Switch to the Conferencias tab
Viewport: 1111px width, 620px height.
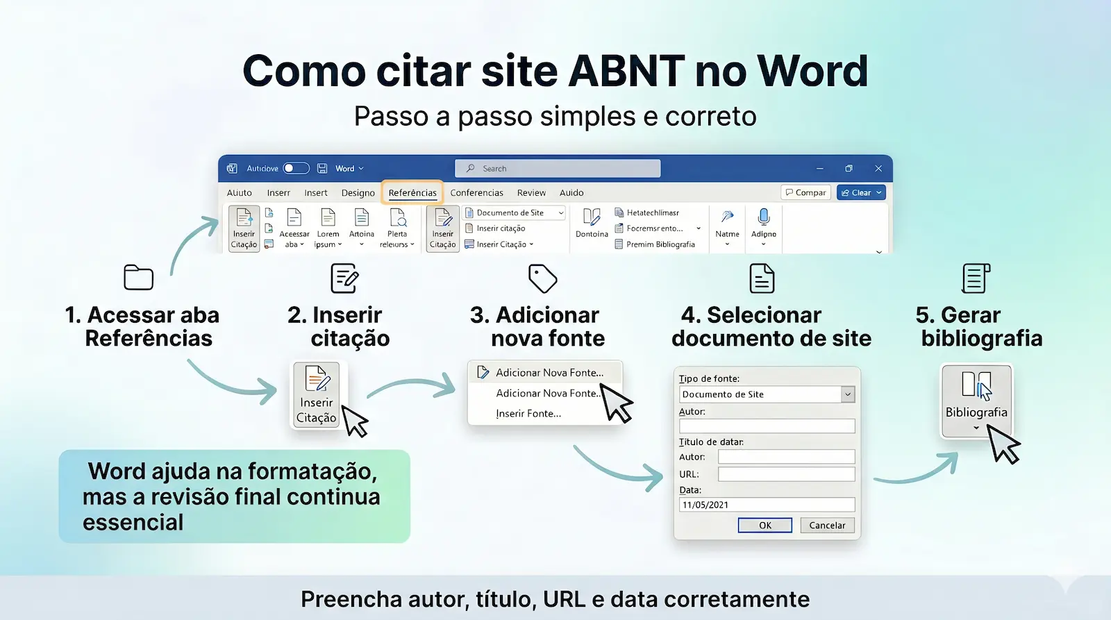point(476,193)
